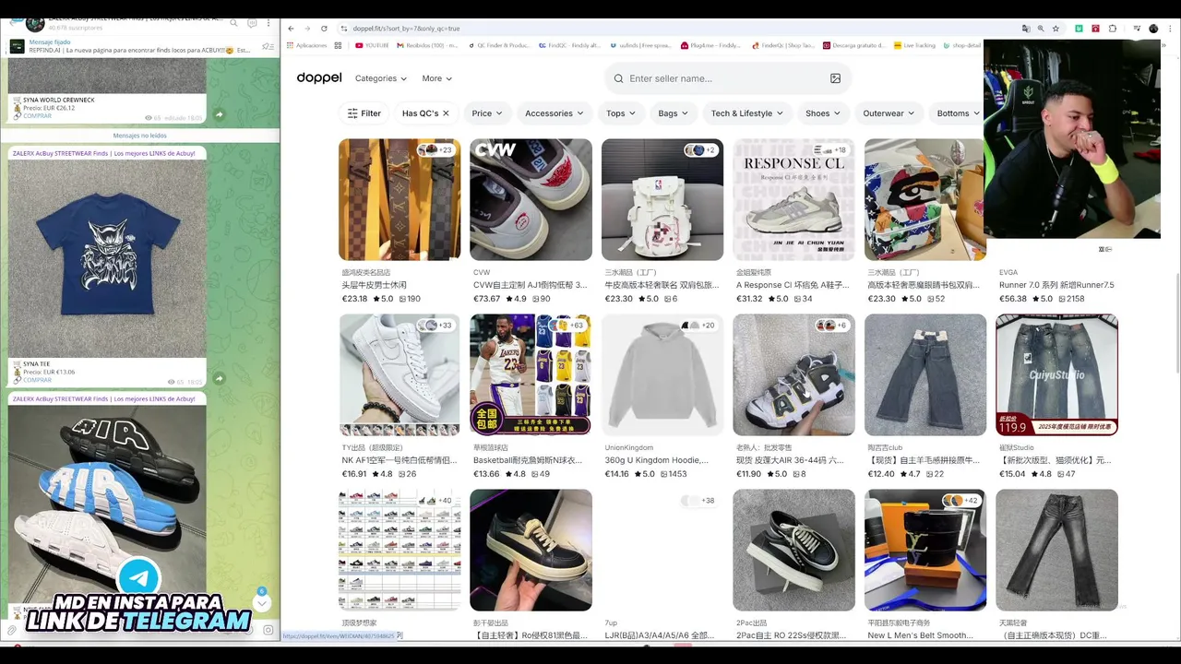Click the CVW seller name under sneaker
The height and width of the screenshot is (664, 1181).
[482, 273]
